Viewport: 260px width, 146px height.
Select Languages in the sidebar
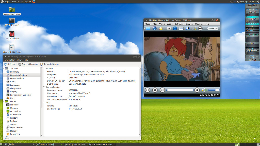click(x=15, y=85)
